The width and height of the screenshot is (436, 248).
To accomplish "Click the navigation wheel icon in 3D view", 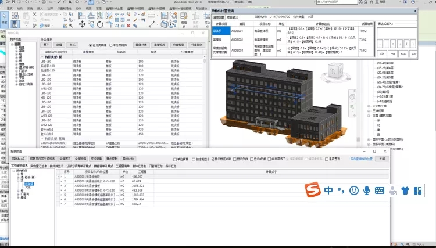I will click(x=352, y=96).
